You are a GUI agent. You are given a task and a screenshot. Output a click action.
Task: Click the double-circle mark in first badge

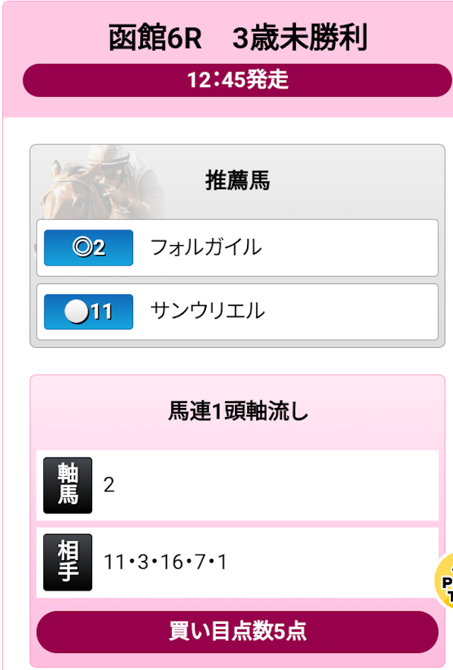tap(82, 247)
